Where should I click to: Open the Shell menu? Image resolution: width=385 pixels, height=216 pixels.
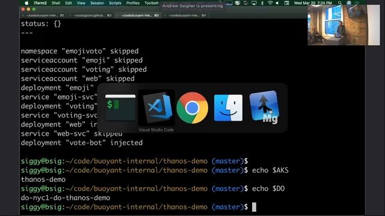pos(56,3)
